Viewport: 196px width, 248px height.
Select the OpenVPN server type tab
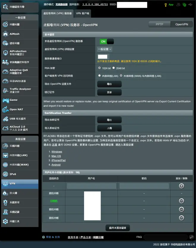pos(182,24)
